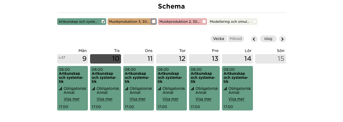Uncheck the Artkunskap och systematik checkbox

click(x=103, y=21)
